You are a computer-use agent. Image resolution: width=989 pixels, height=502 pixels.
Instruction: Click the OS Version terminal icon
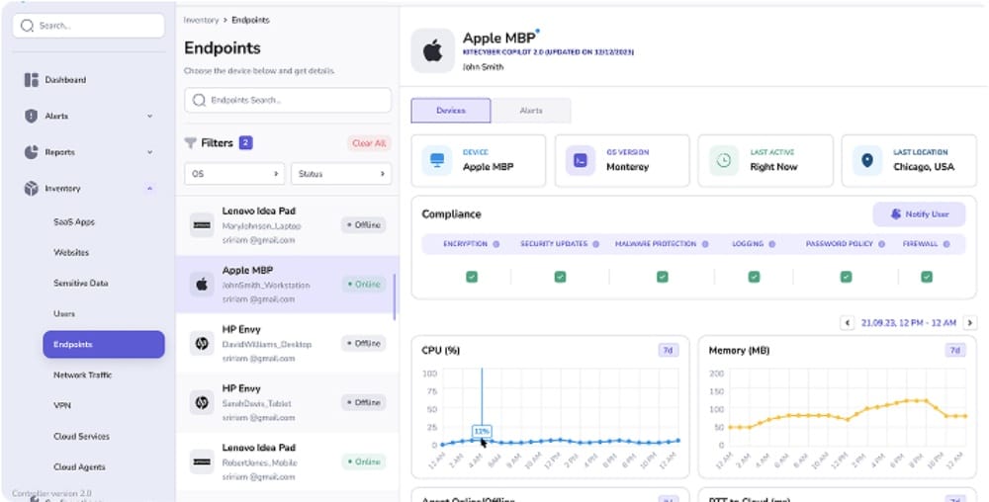tap(581, 160)
